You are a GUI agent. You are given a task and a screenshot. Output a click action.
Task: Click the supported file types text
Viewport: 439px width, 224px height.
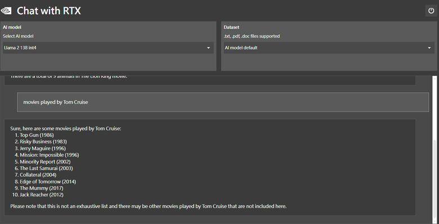pyautogui.click(x=252, y=36)
